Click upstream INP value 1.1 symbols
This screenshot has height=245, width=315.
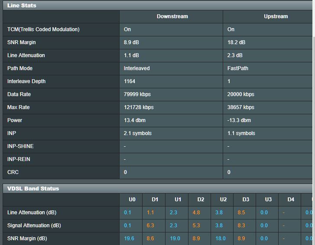coord(241,133)
